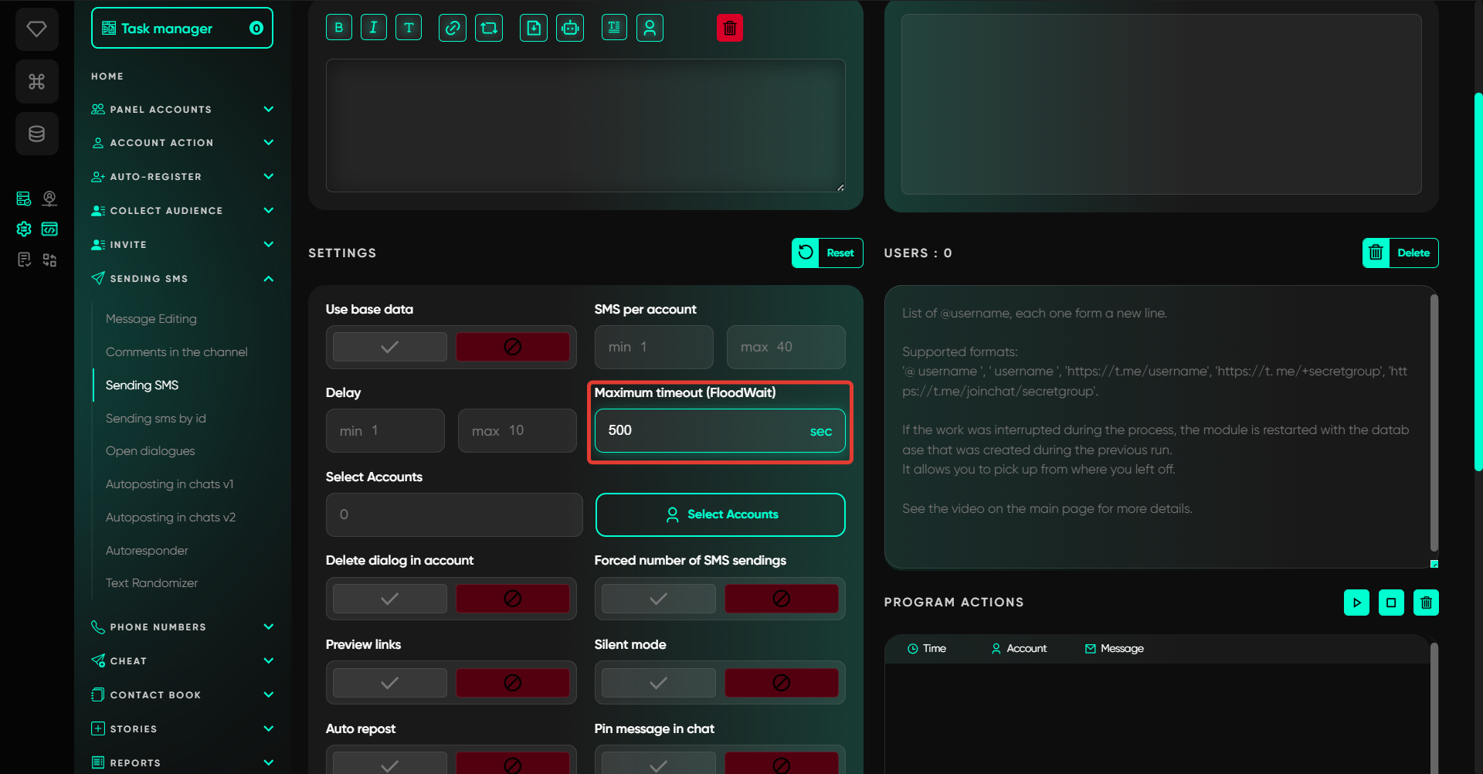Click the red trash icon above the message box
This screenshot has width=1483, height=774.
coord(729,29)
